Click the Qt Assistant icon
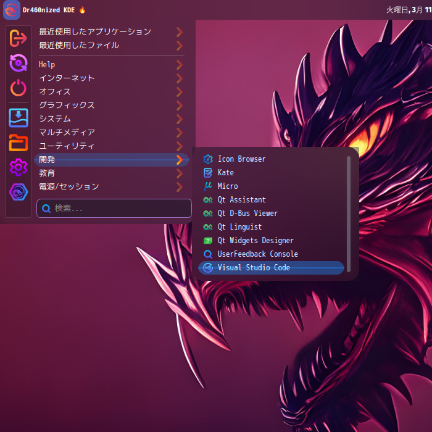This screenshot has height=432, width=432. tap(208, 200)
